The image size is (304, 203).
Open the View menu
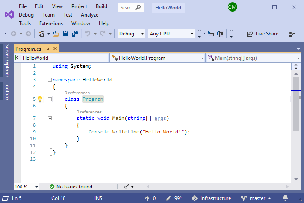[57, 6]
